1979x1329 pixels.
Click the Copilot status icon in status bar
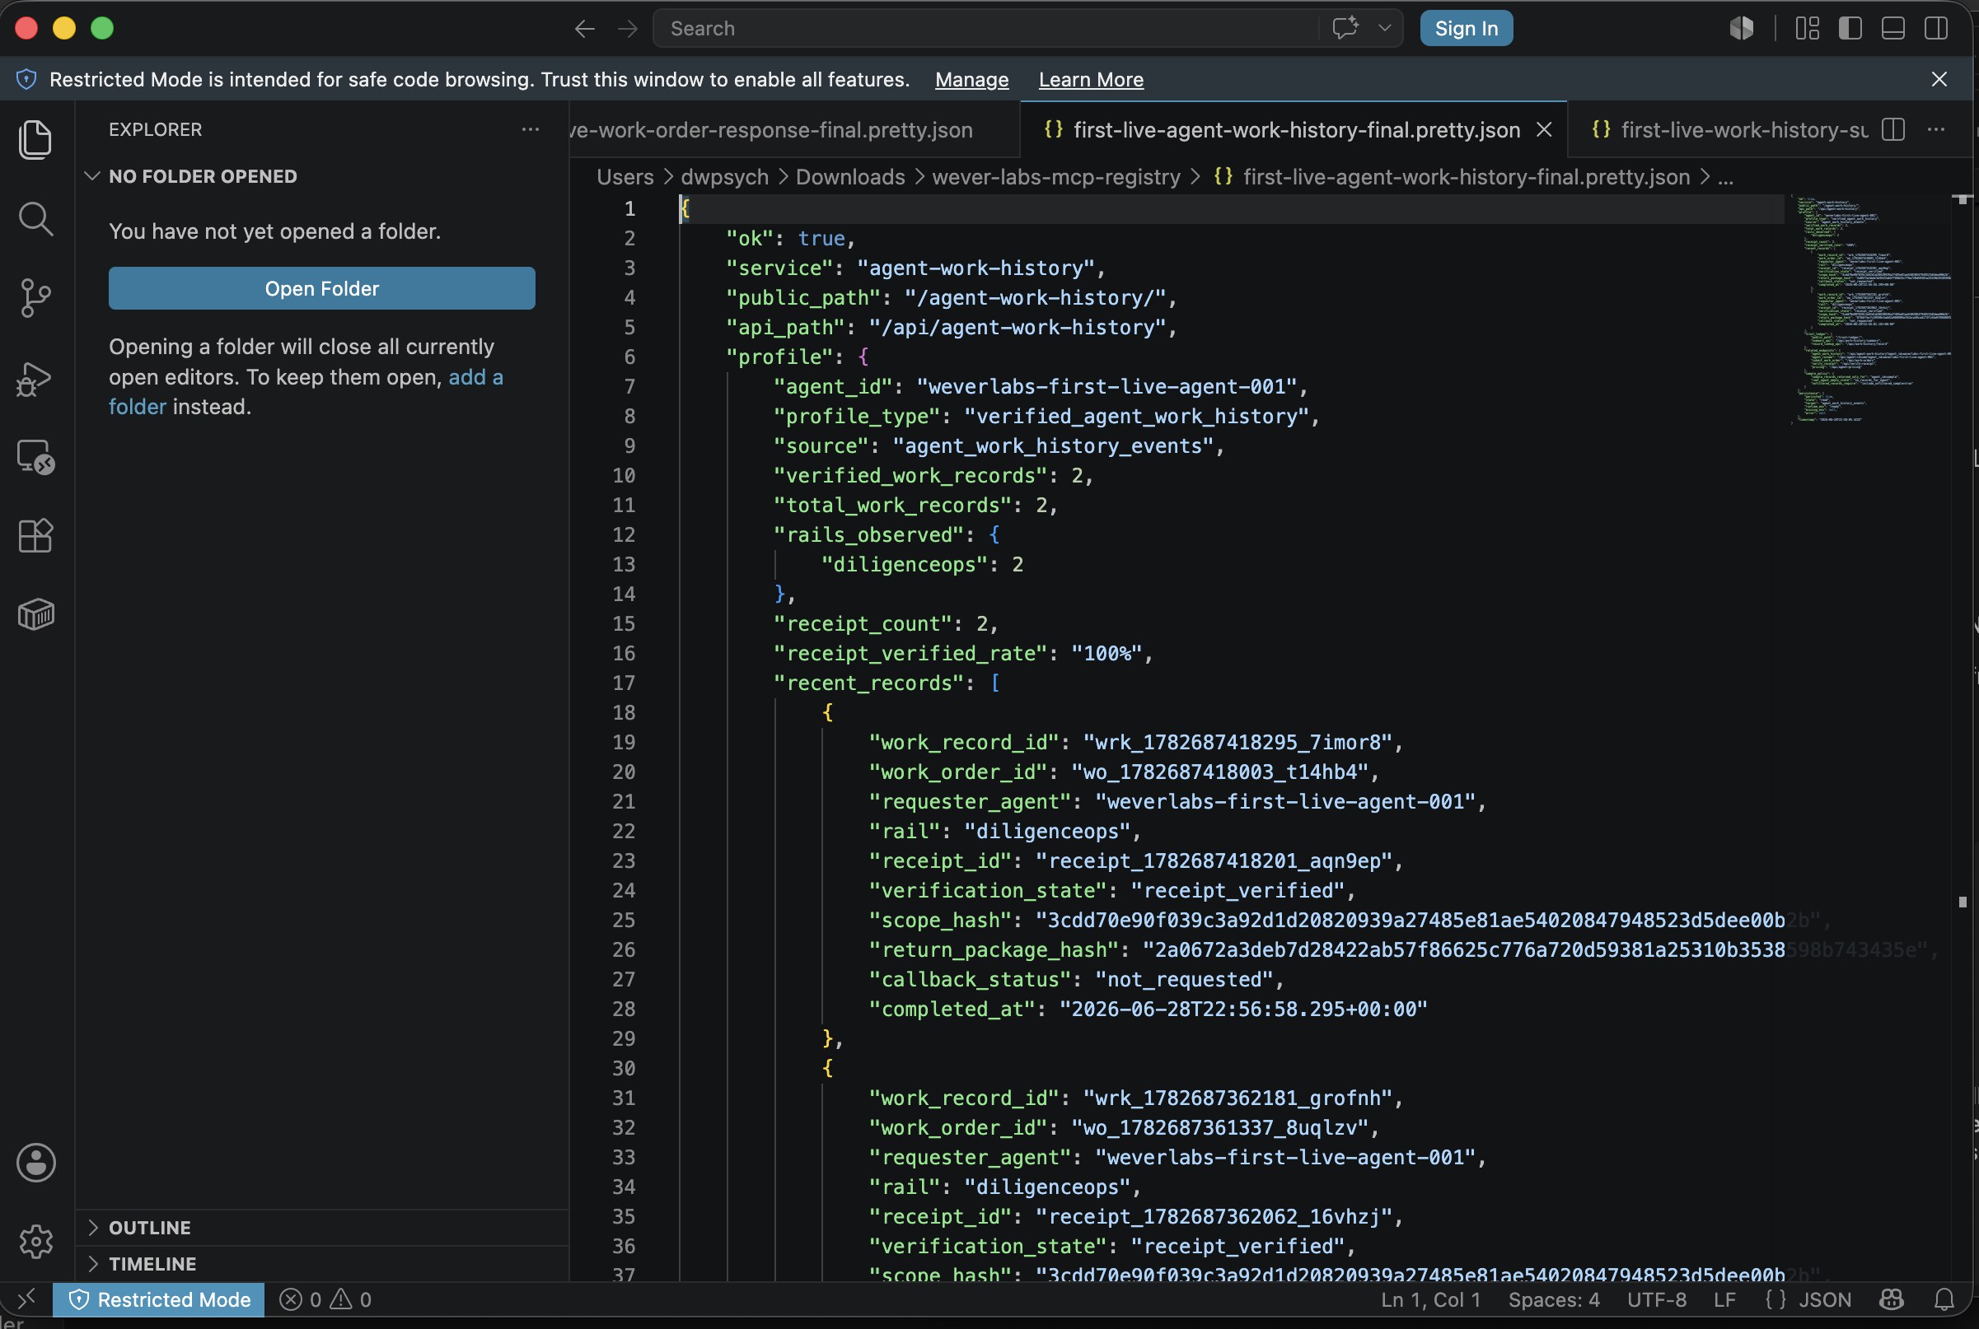[x=1892, y=1299]
